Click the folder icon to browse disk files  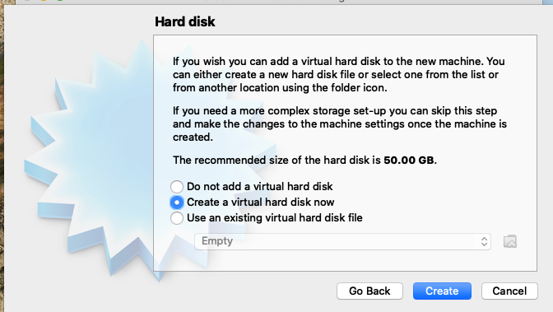tap(509, 241)
